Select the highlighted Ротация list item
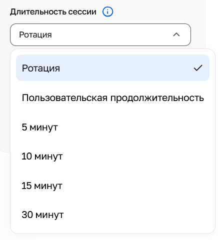The image size is (218, 240). (x=112, y=68)
